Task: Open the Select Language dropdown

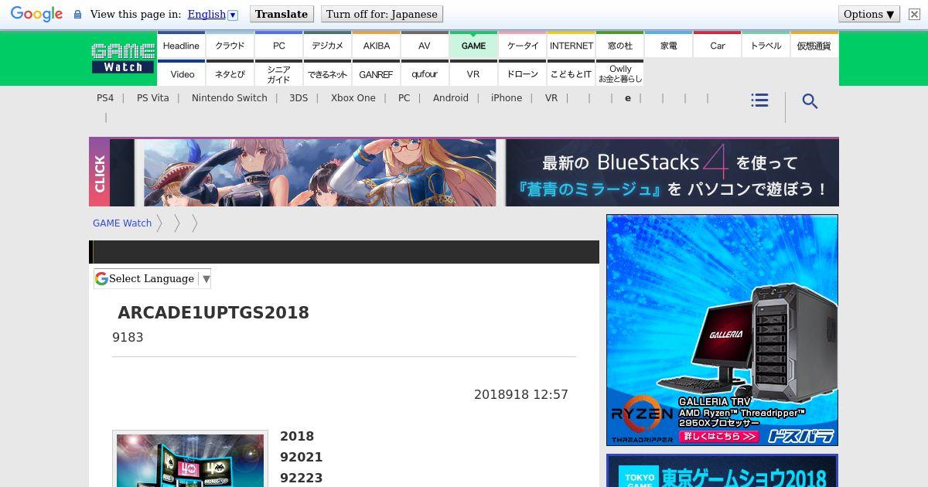Action: pos(152,279)
